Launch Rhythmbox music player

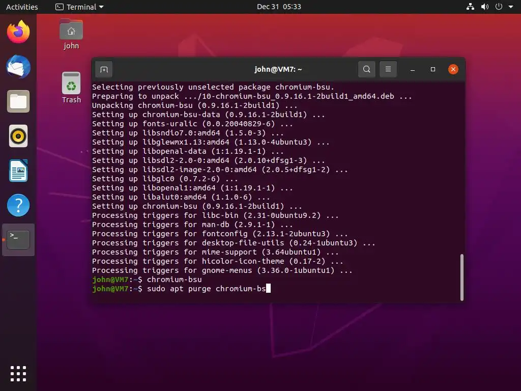18,136
